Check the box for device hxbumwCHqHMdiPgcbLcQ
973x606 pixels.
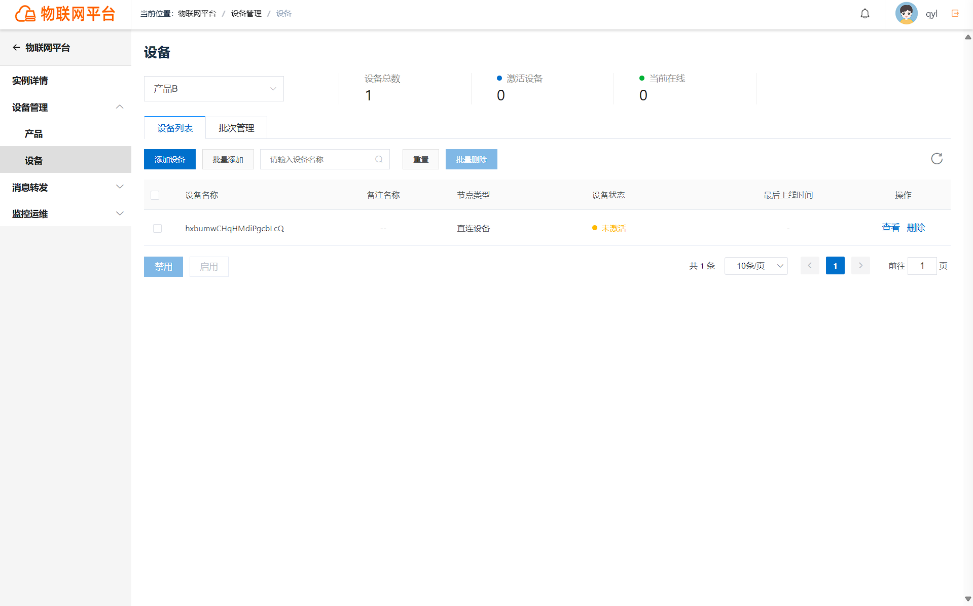point(157,229)
